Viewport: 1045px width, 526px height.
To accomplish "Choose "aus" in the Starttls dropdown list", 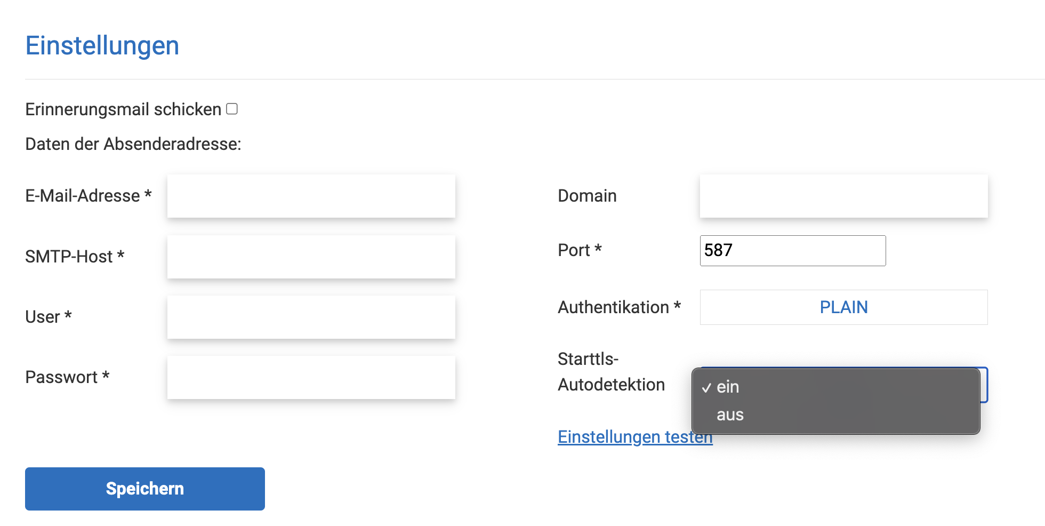I will coord(730,415).
